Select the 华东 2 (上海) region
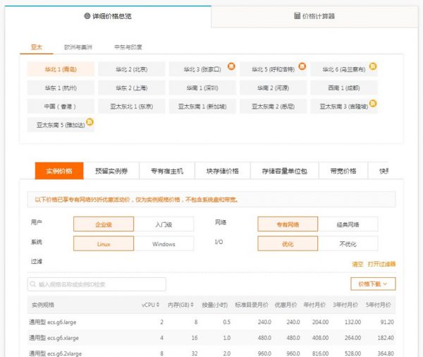This screenshot has height=357, width=423. tap(132, 88)
